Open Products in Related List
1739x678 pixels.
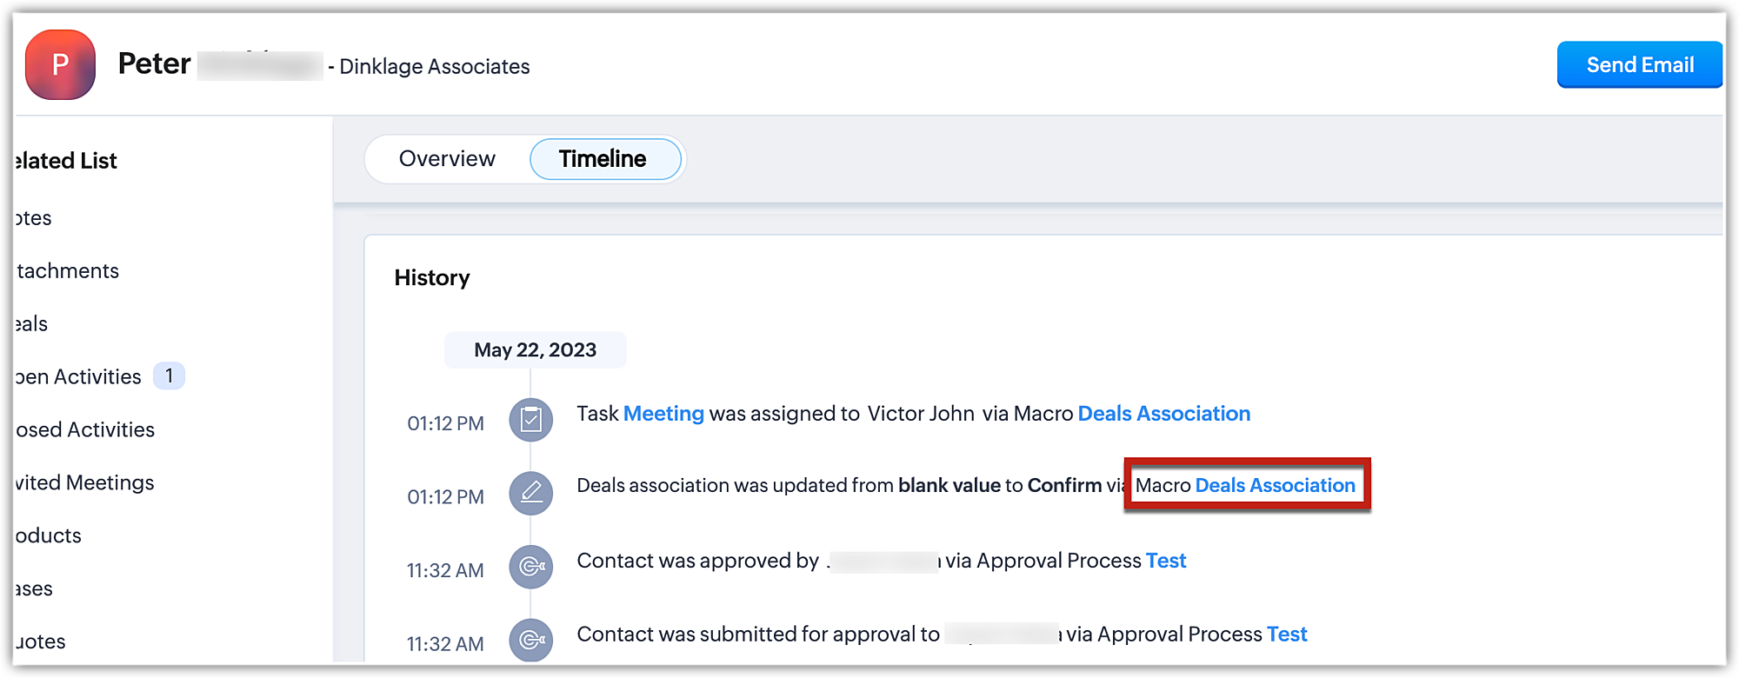(50, 536)
